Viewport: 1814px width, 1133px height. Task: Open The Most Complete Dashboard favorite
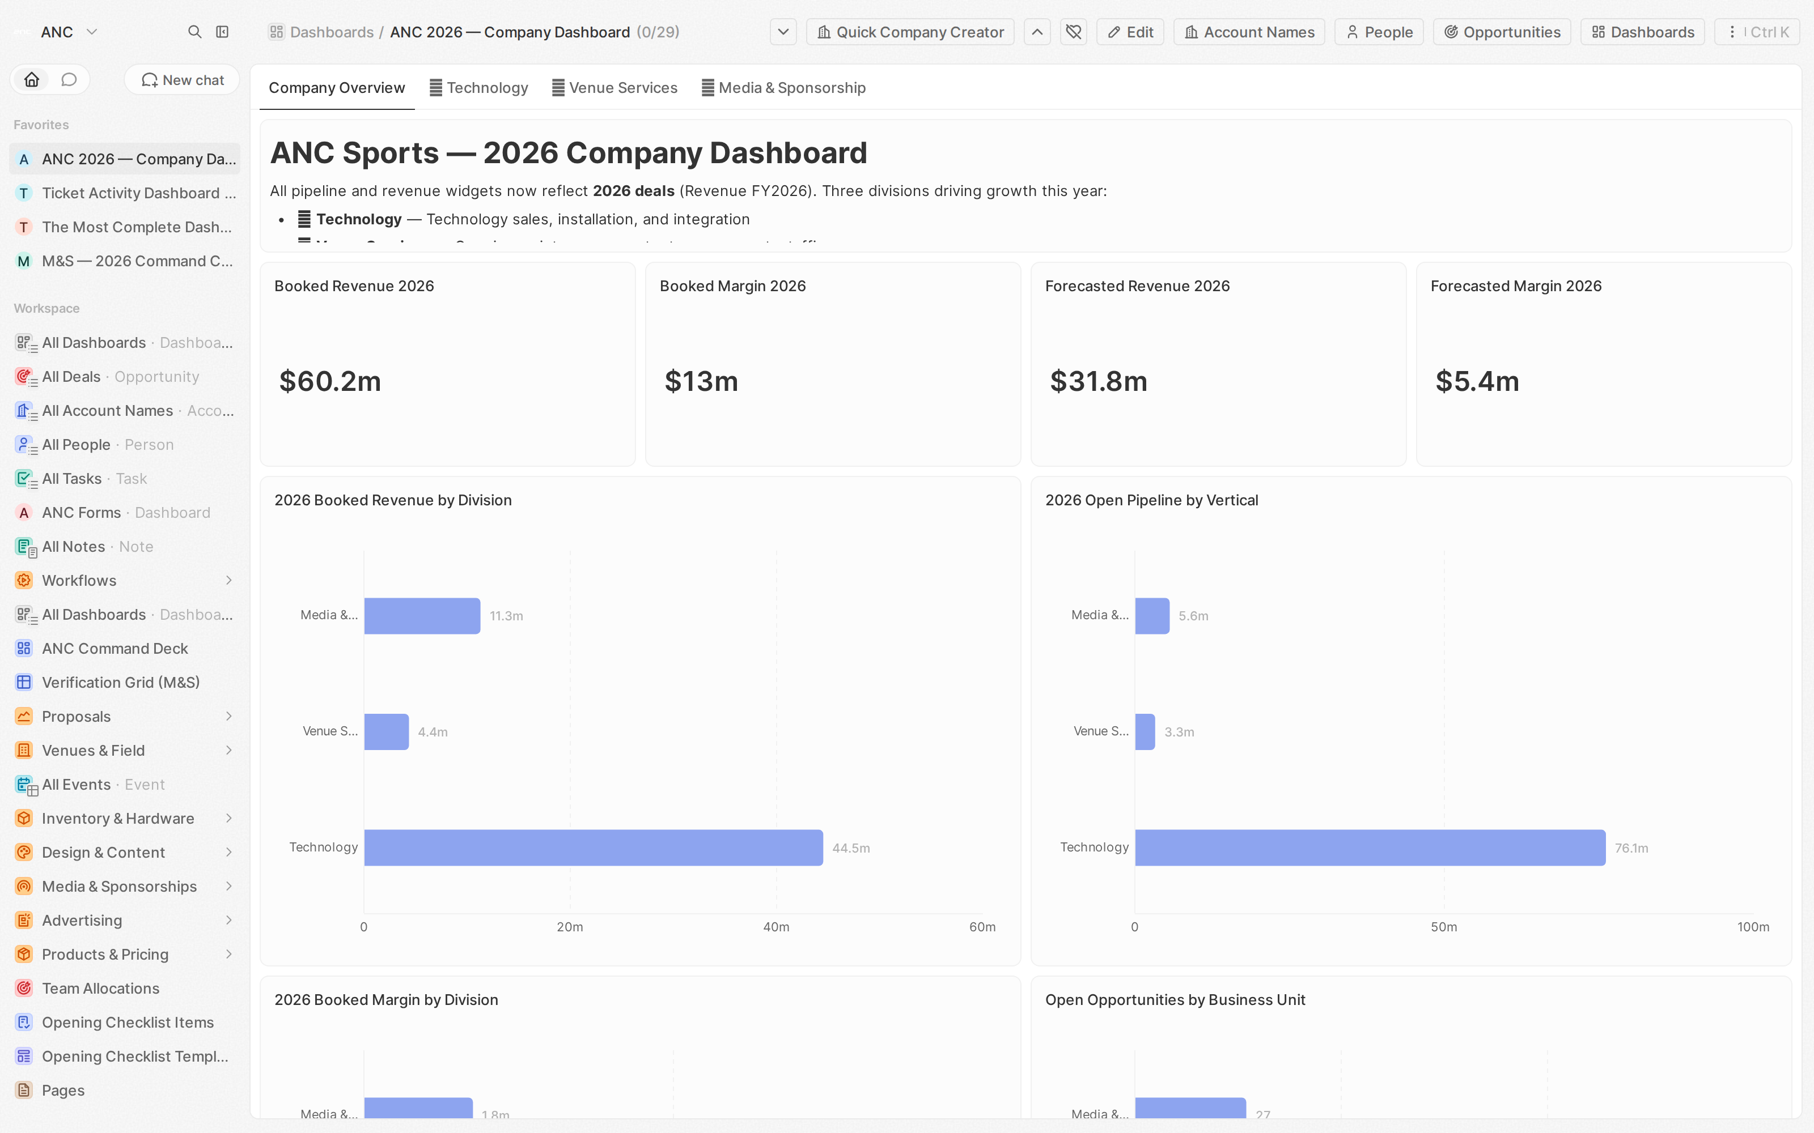click(125, 226)
